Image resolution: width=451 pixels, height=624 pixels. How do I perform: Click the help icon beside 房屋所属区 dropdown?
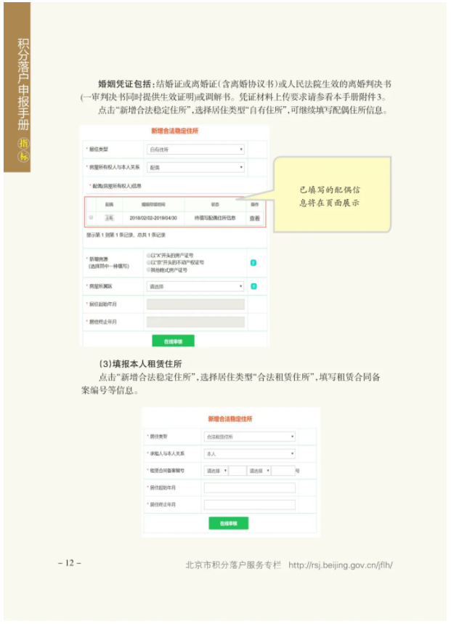(253, 286)
